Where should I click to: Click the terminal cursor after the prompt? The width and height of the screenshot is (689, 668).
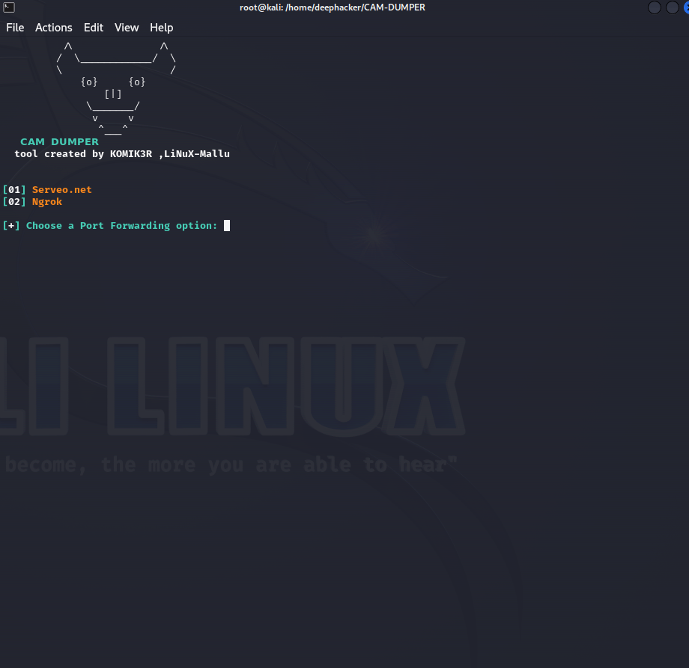pos(227,226)
